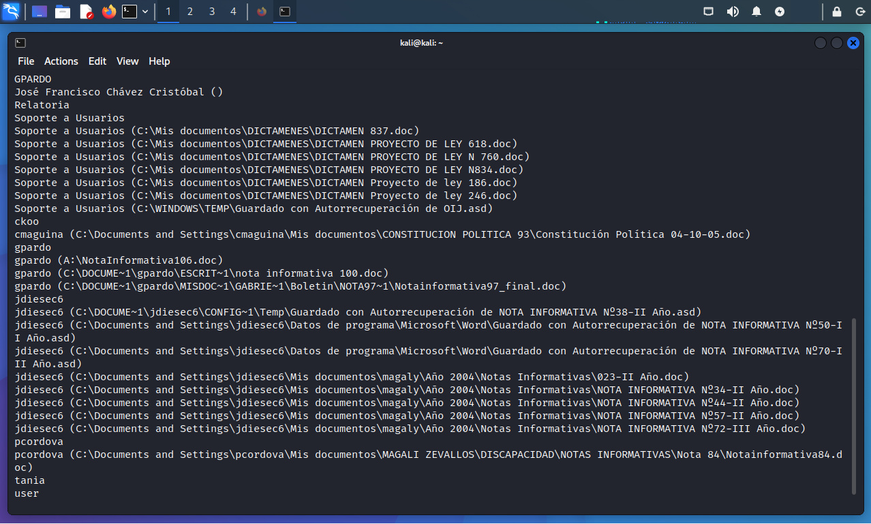The image size is (871, 524).
Task: Focus the Firefox window in the taskbar
Action: [262, 12]
